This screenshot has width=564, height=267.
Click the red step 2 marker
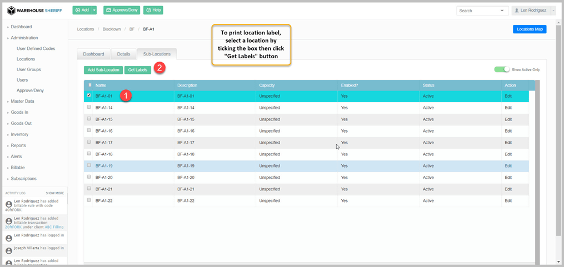[159, 68]
